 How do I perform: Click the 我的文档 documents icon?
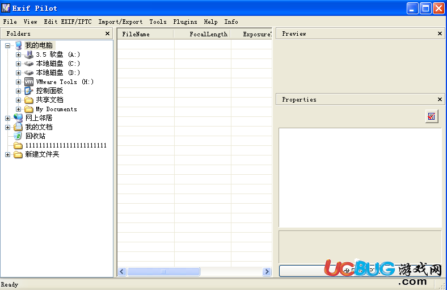(18, 127)
